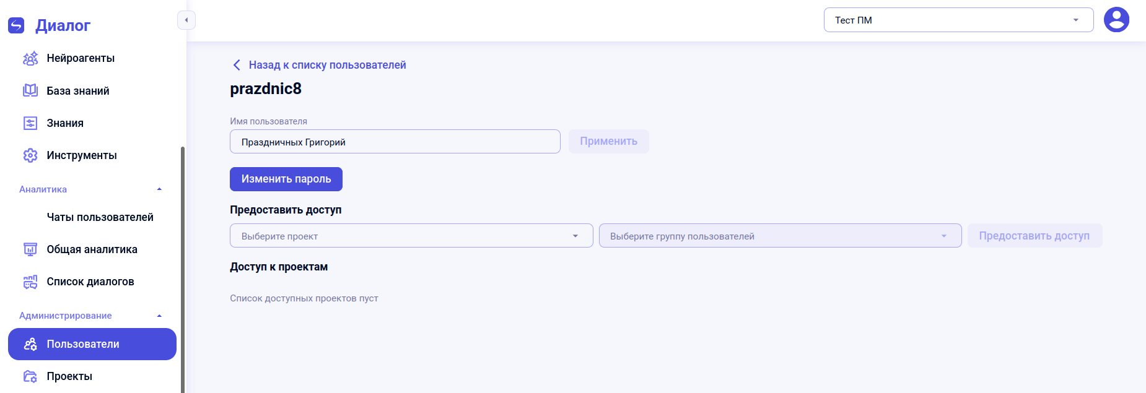Open Нейроагенты menu item
Screen dimensions: 1146x393
(x=92, y=58)
